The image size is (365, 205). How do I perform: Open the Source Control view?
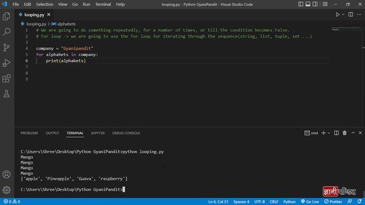point(6,47)
